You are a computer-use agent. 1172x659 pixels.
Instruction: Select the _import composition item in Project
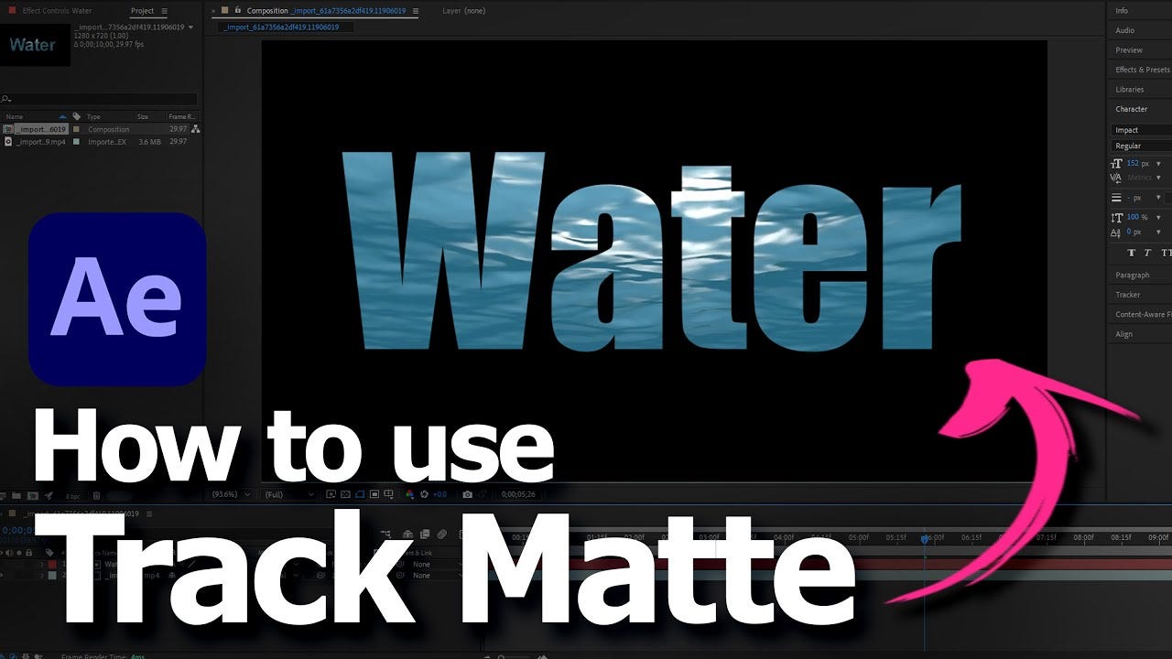pos(39,129)
